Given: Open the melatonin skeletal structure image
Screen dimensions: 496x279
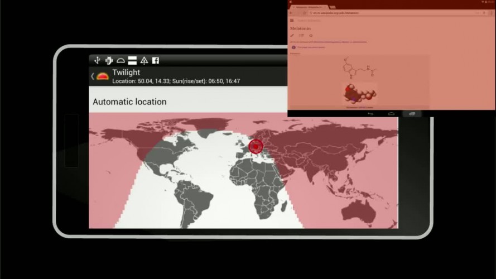Looking at the screenshot, I should [x=360, y=68].
